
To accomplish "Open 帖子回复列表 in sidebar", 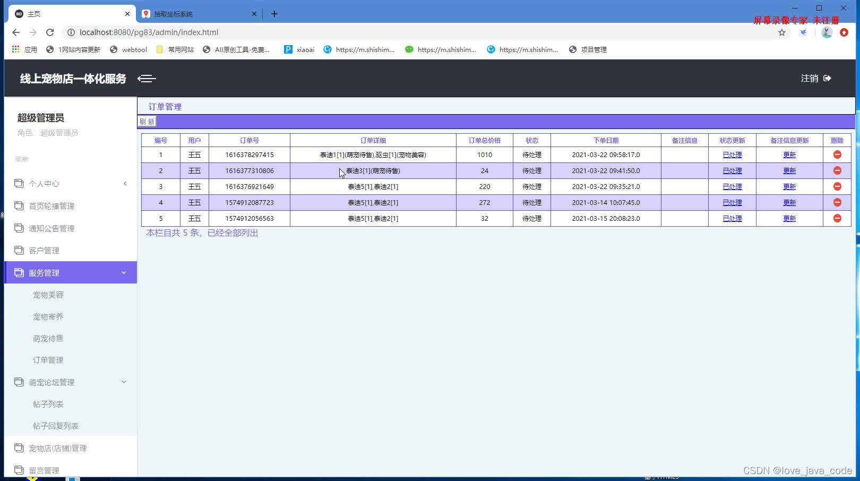I will (55, 426).
